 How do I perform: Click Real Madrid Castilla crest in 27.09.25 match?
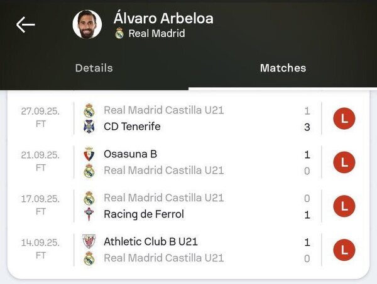click(x=89, y=111)
